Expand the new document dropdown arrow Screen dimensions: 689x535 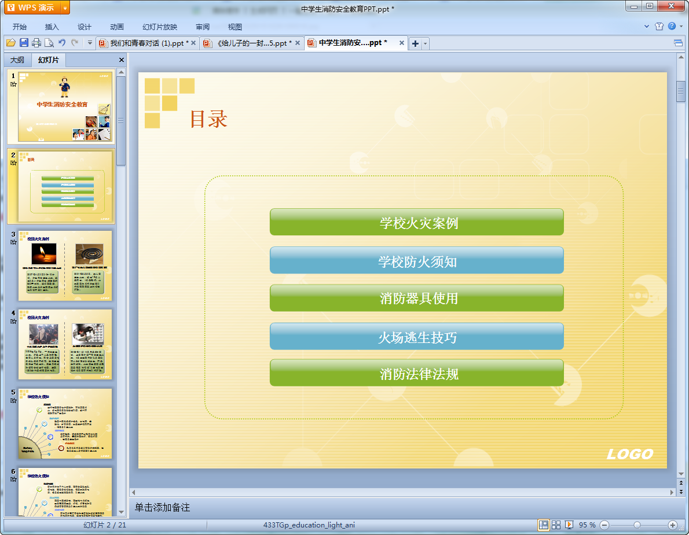coord(425,43)
